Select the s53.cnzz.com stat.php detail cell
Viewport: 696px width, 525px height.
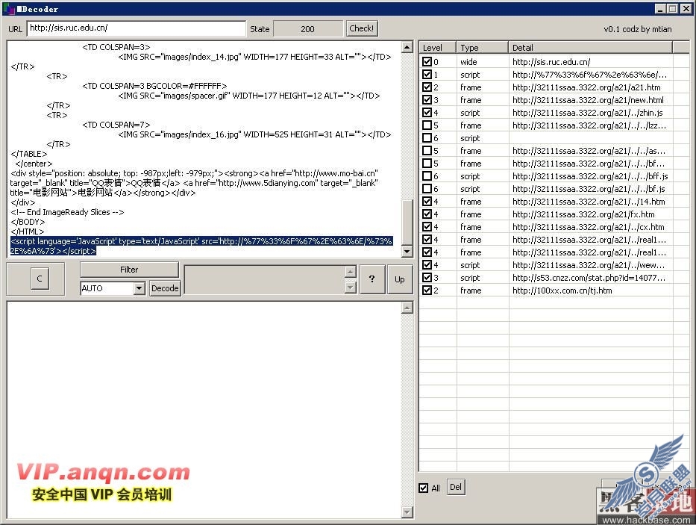click(x=589, y=278)
